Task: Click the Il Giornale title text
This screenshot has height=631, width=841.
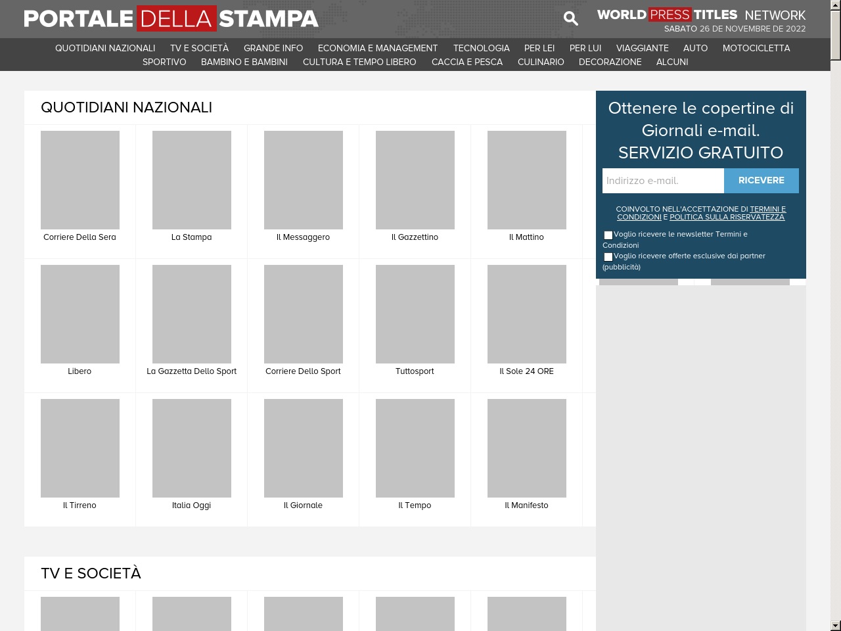Action: pos(303,505)
